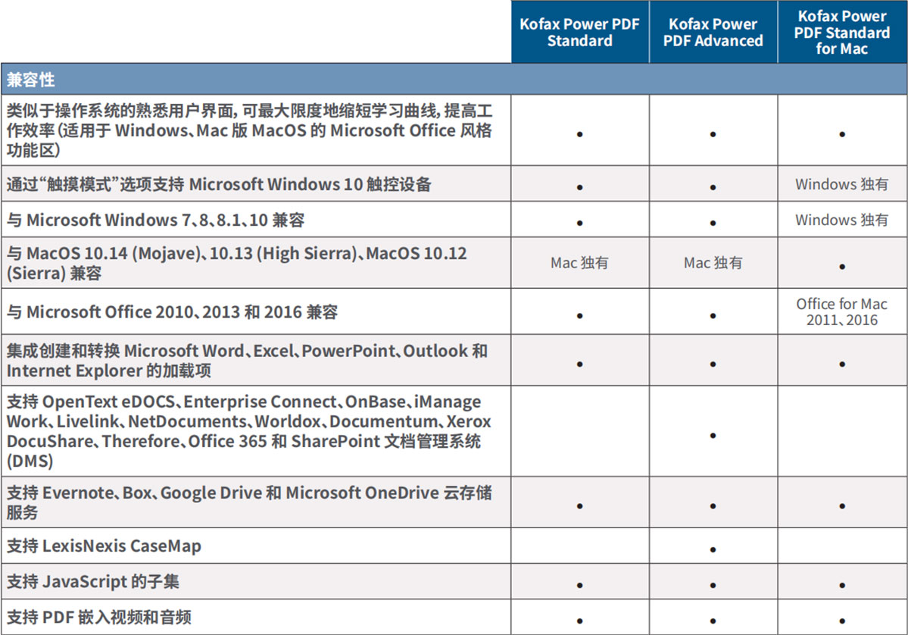Select the Advanced bullet in Internet Explorer add-ins row
This screenshot has height=635, width=908.
tap(713, 364)
